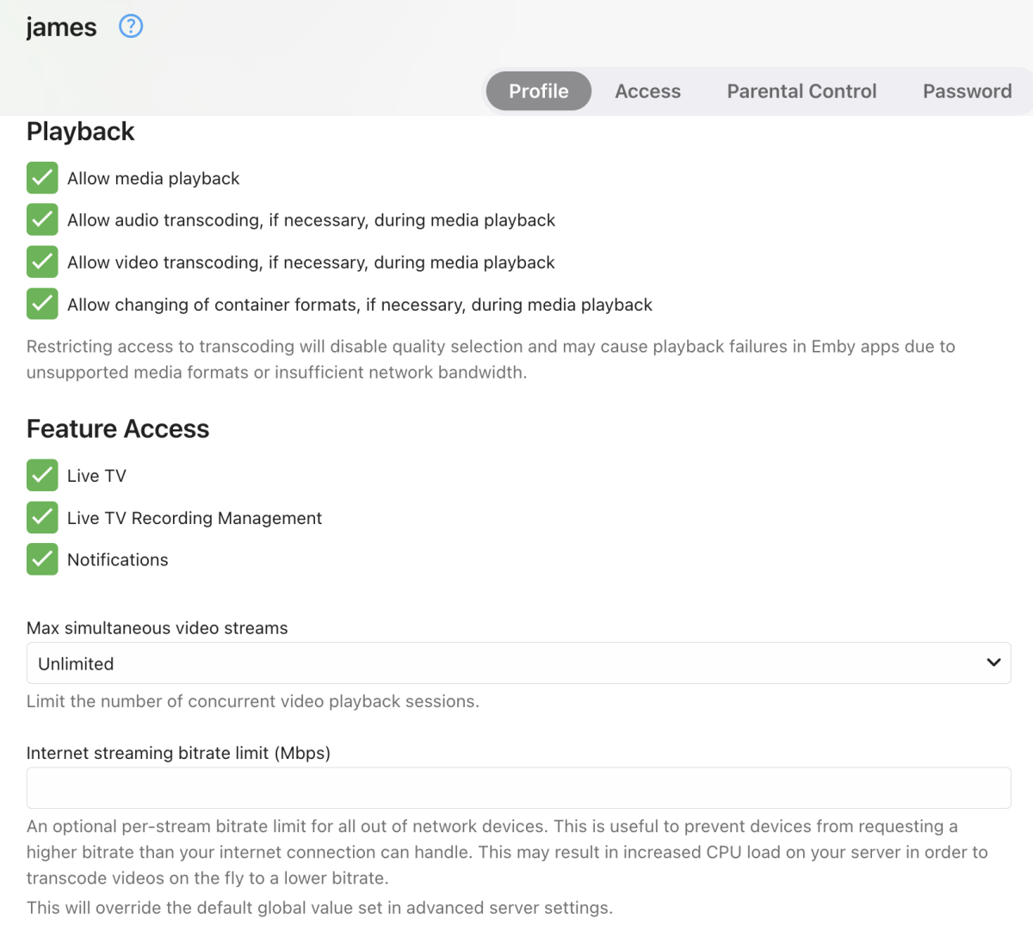Toggle Allow audio transcoding checkbox
The image size is (1033, 937).
(42, 220)
